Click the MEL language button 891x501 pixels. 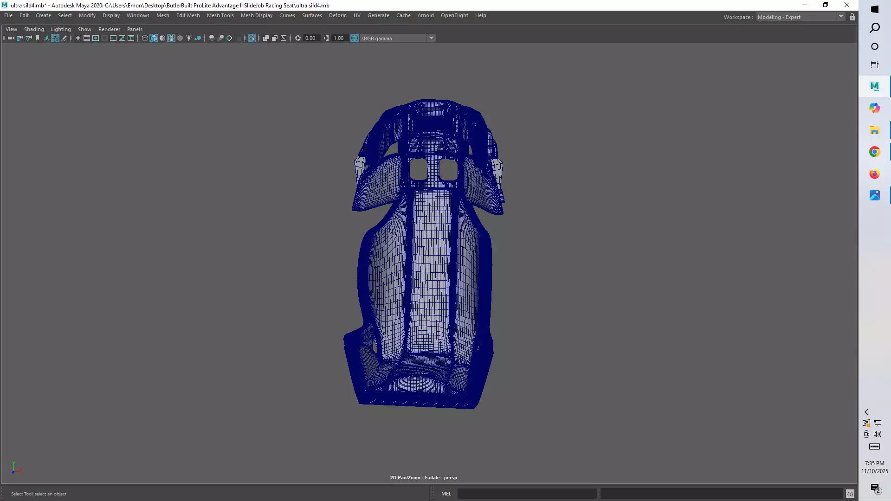pos(446,494)
